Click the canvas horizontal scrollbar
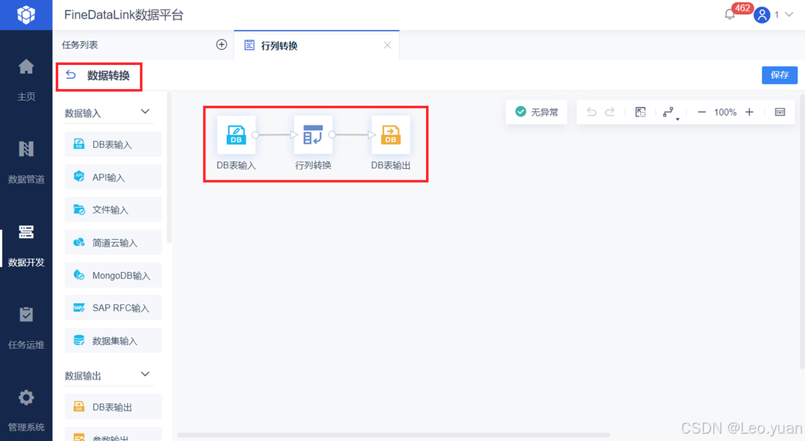Viewport: 805px width, 441px height. (x=394, y=436)
